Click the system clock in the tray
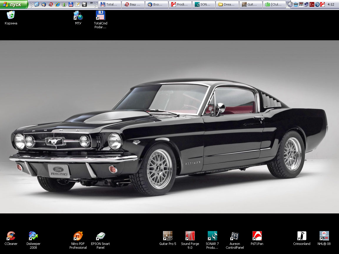Viewport: 339px width, 254px height. pos(331,4)
